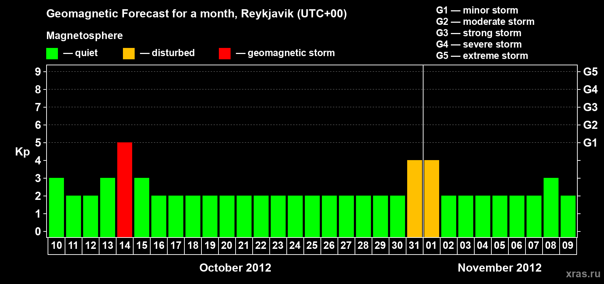Click the date label 08 on axis
The image size is (604, 284).
[551, 245]
